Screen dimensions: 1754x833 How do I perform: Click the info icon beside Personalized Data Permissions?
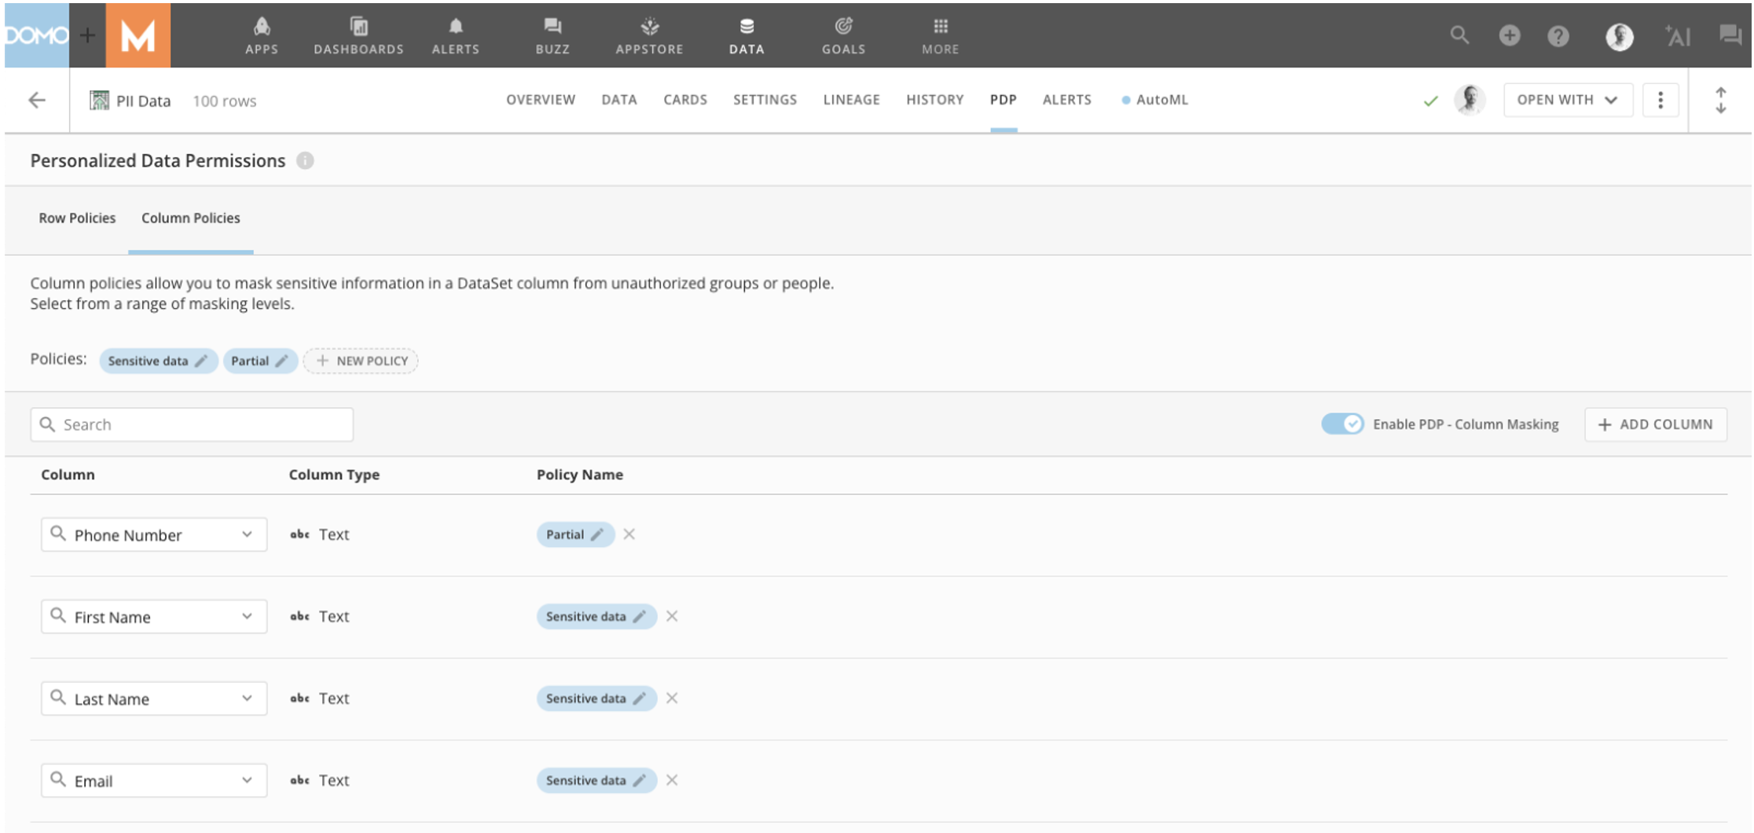(305, 160)
